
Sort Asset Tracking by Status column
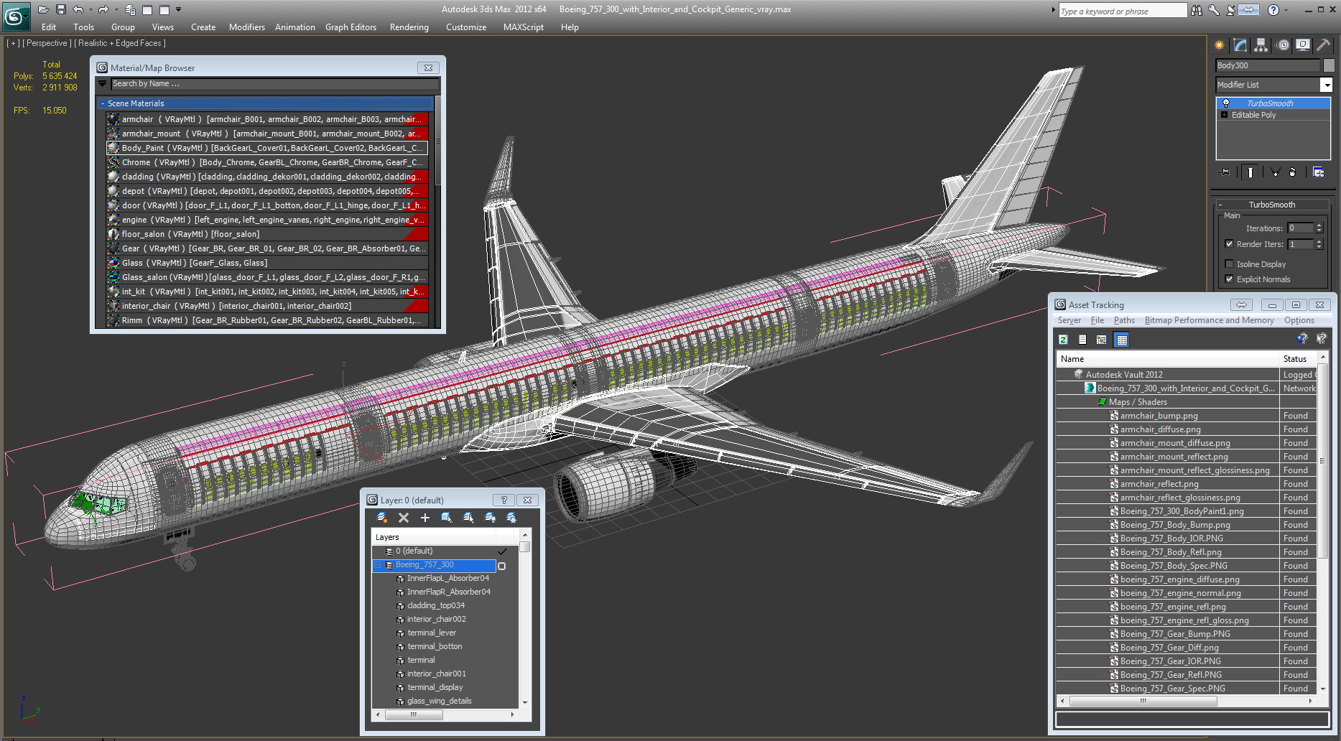(x=1299, y=359)
